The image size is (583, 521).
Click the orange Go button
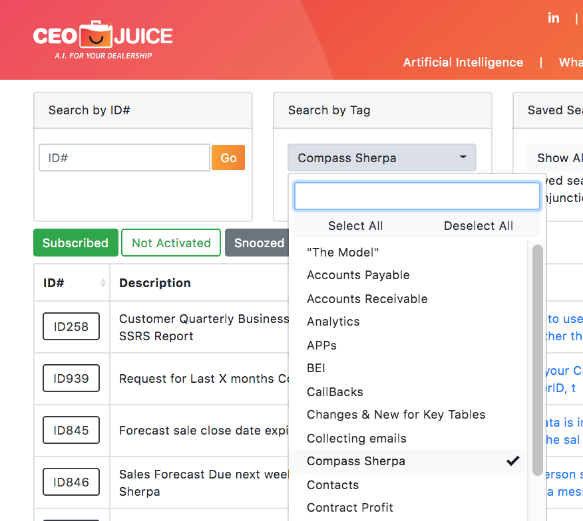(228, 157)
